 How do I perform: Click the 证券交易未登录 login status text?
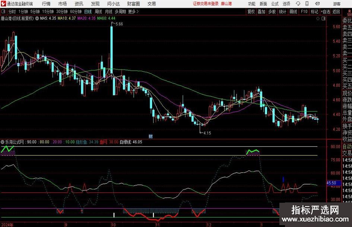(206, 4)
